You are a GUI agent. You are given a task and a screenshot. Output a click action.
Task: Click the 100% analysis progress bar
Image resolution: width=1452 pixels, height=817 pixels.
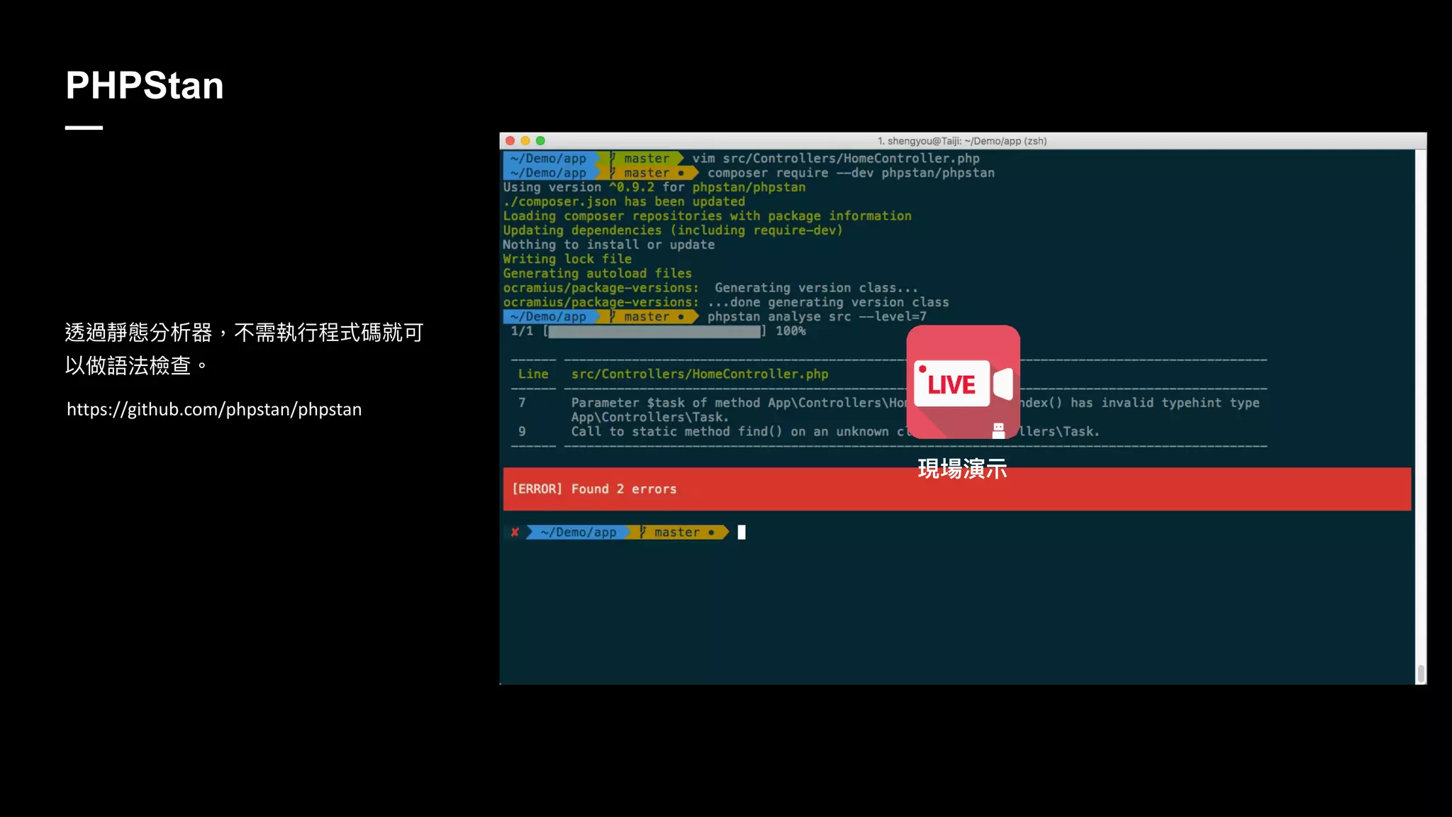(x=654, y=331)
